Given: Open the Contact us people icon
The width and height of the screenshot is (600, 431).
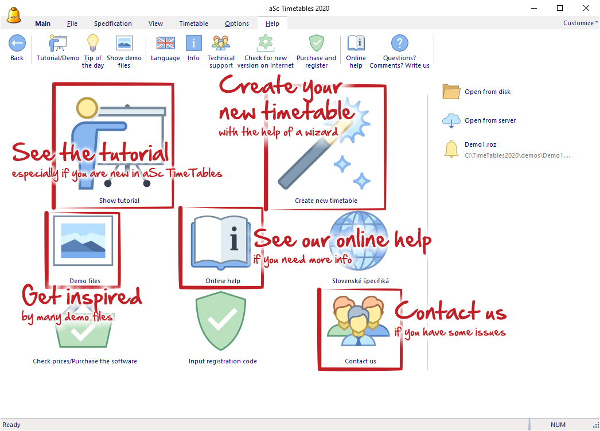Looking at the screenshot, I should 359,321.
